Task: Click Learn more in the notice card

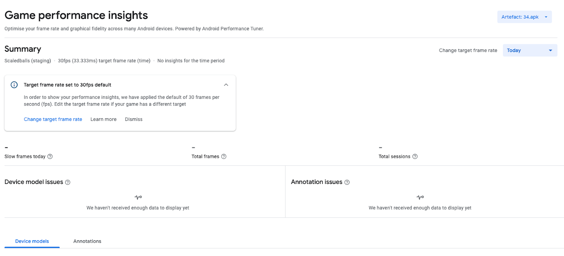Action: coord(103,119)
